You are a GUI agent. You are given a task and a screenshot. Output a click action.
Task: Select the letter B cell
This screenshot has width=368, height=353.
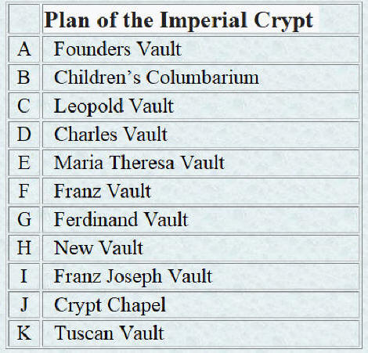point(24,77)
